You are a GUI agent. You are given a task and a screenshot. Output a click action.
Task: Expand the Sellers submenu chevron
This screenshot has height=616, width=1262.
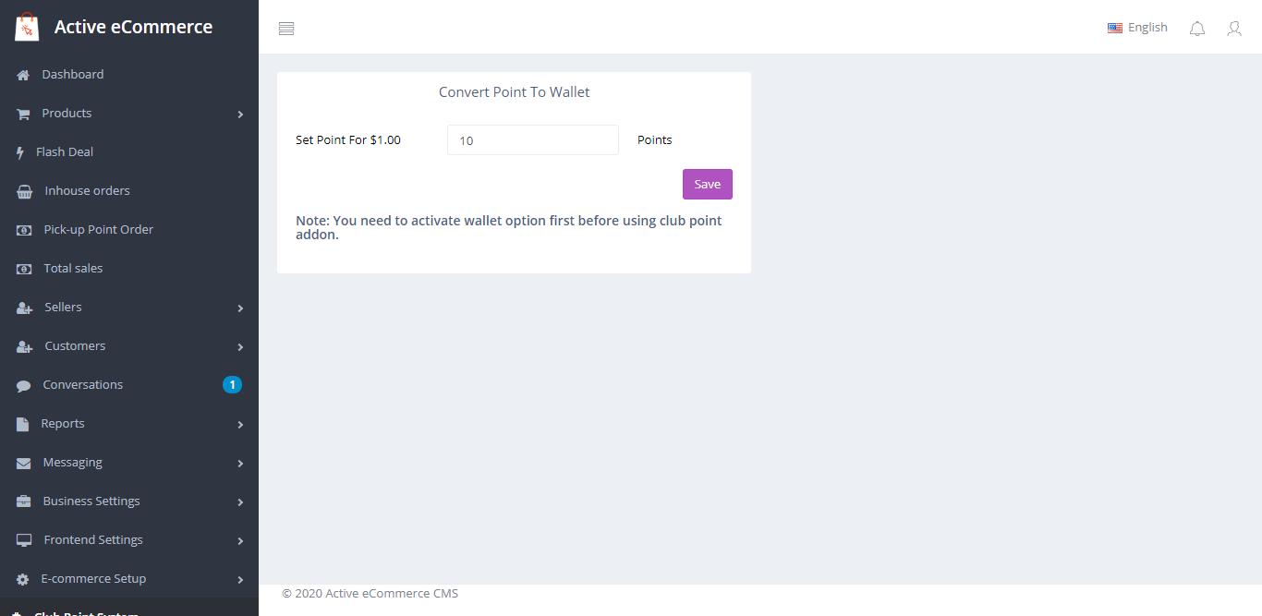coord(240,308)
